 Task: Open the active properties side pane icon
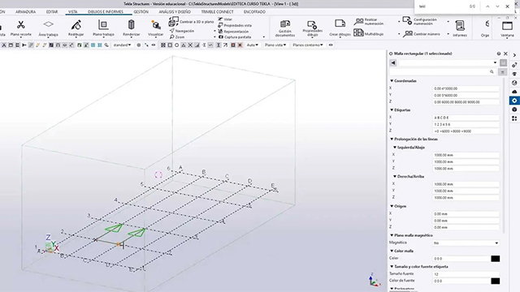(x=514, y=101)
